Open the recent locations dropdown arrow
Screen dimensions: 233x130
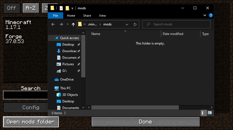click(x=68, y=24)
